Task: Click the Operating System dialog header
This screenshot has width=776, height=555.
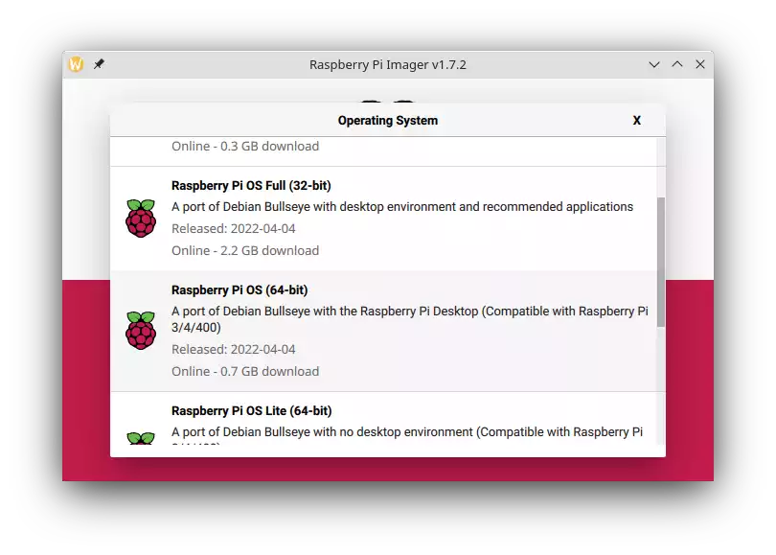Action: (387, 121)
